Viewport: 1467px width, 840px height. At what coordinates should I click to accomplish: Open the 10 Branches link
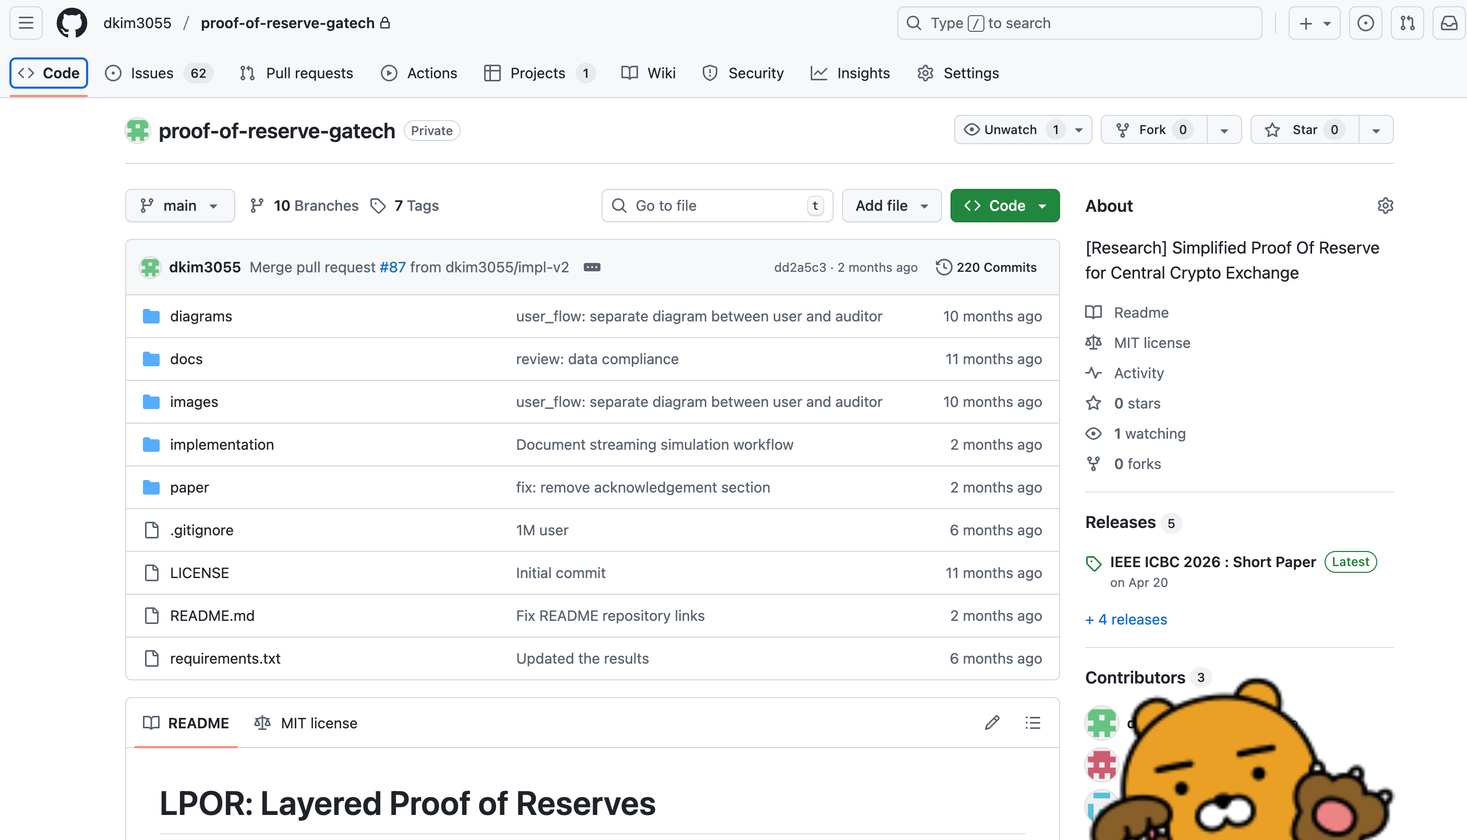coord(304,206)
